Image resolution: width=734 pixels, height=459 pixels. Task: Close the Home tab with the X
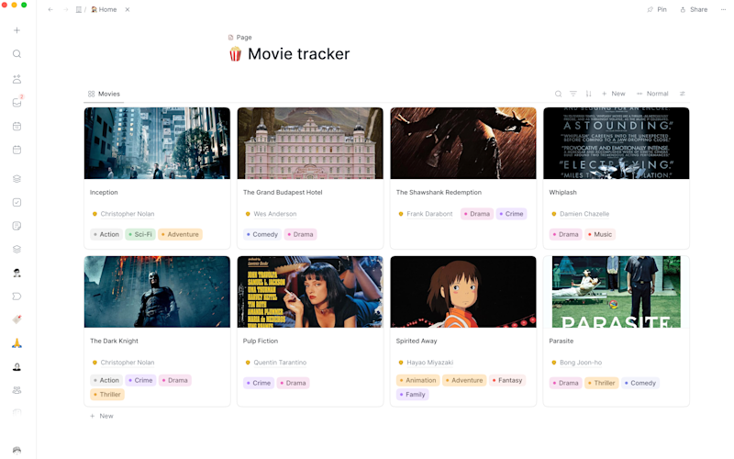coord(128,9)
